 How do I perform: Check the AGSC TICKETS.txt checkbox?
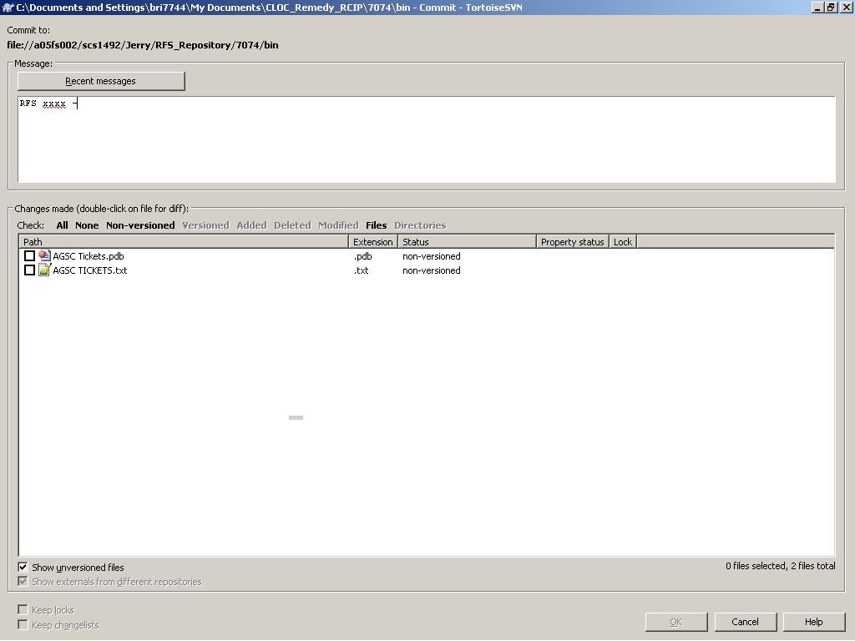[29, 270]
